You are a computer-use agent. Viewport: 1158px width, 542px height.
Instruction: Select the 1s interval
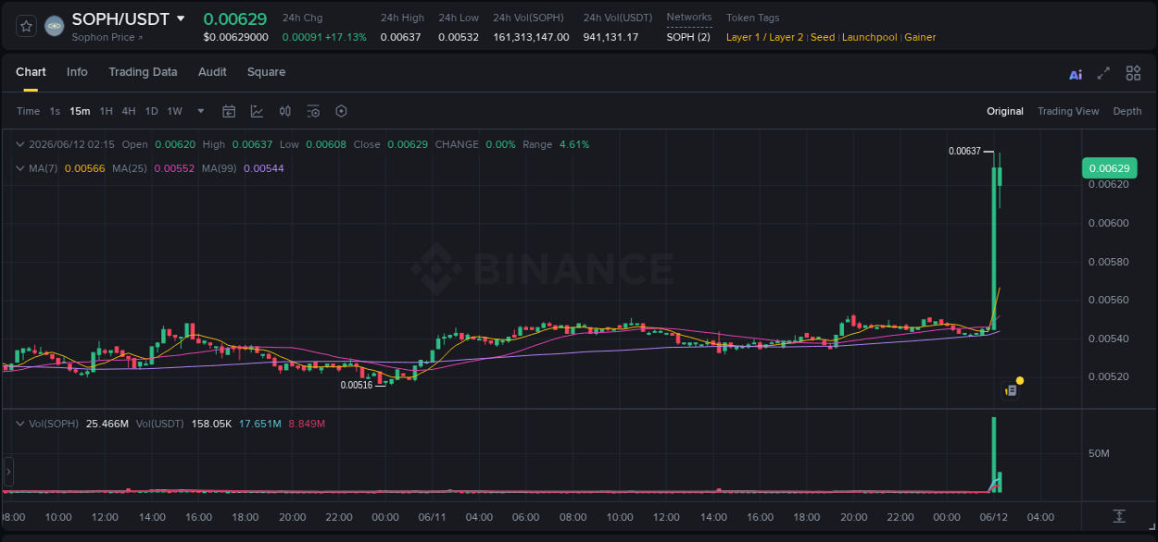(x=55, y=111)
